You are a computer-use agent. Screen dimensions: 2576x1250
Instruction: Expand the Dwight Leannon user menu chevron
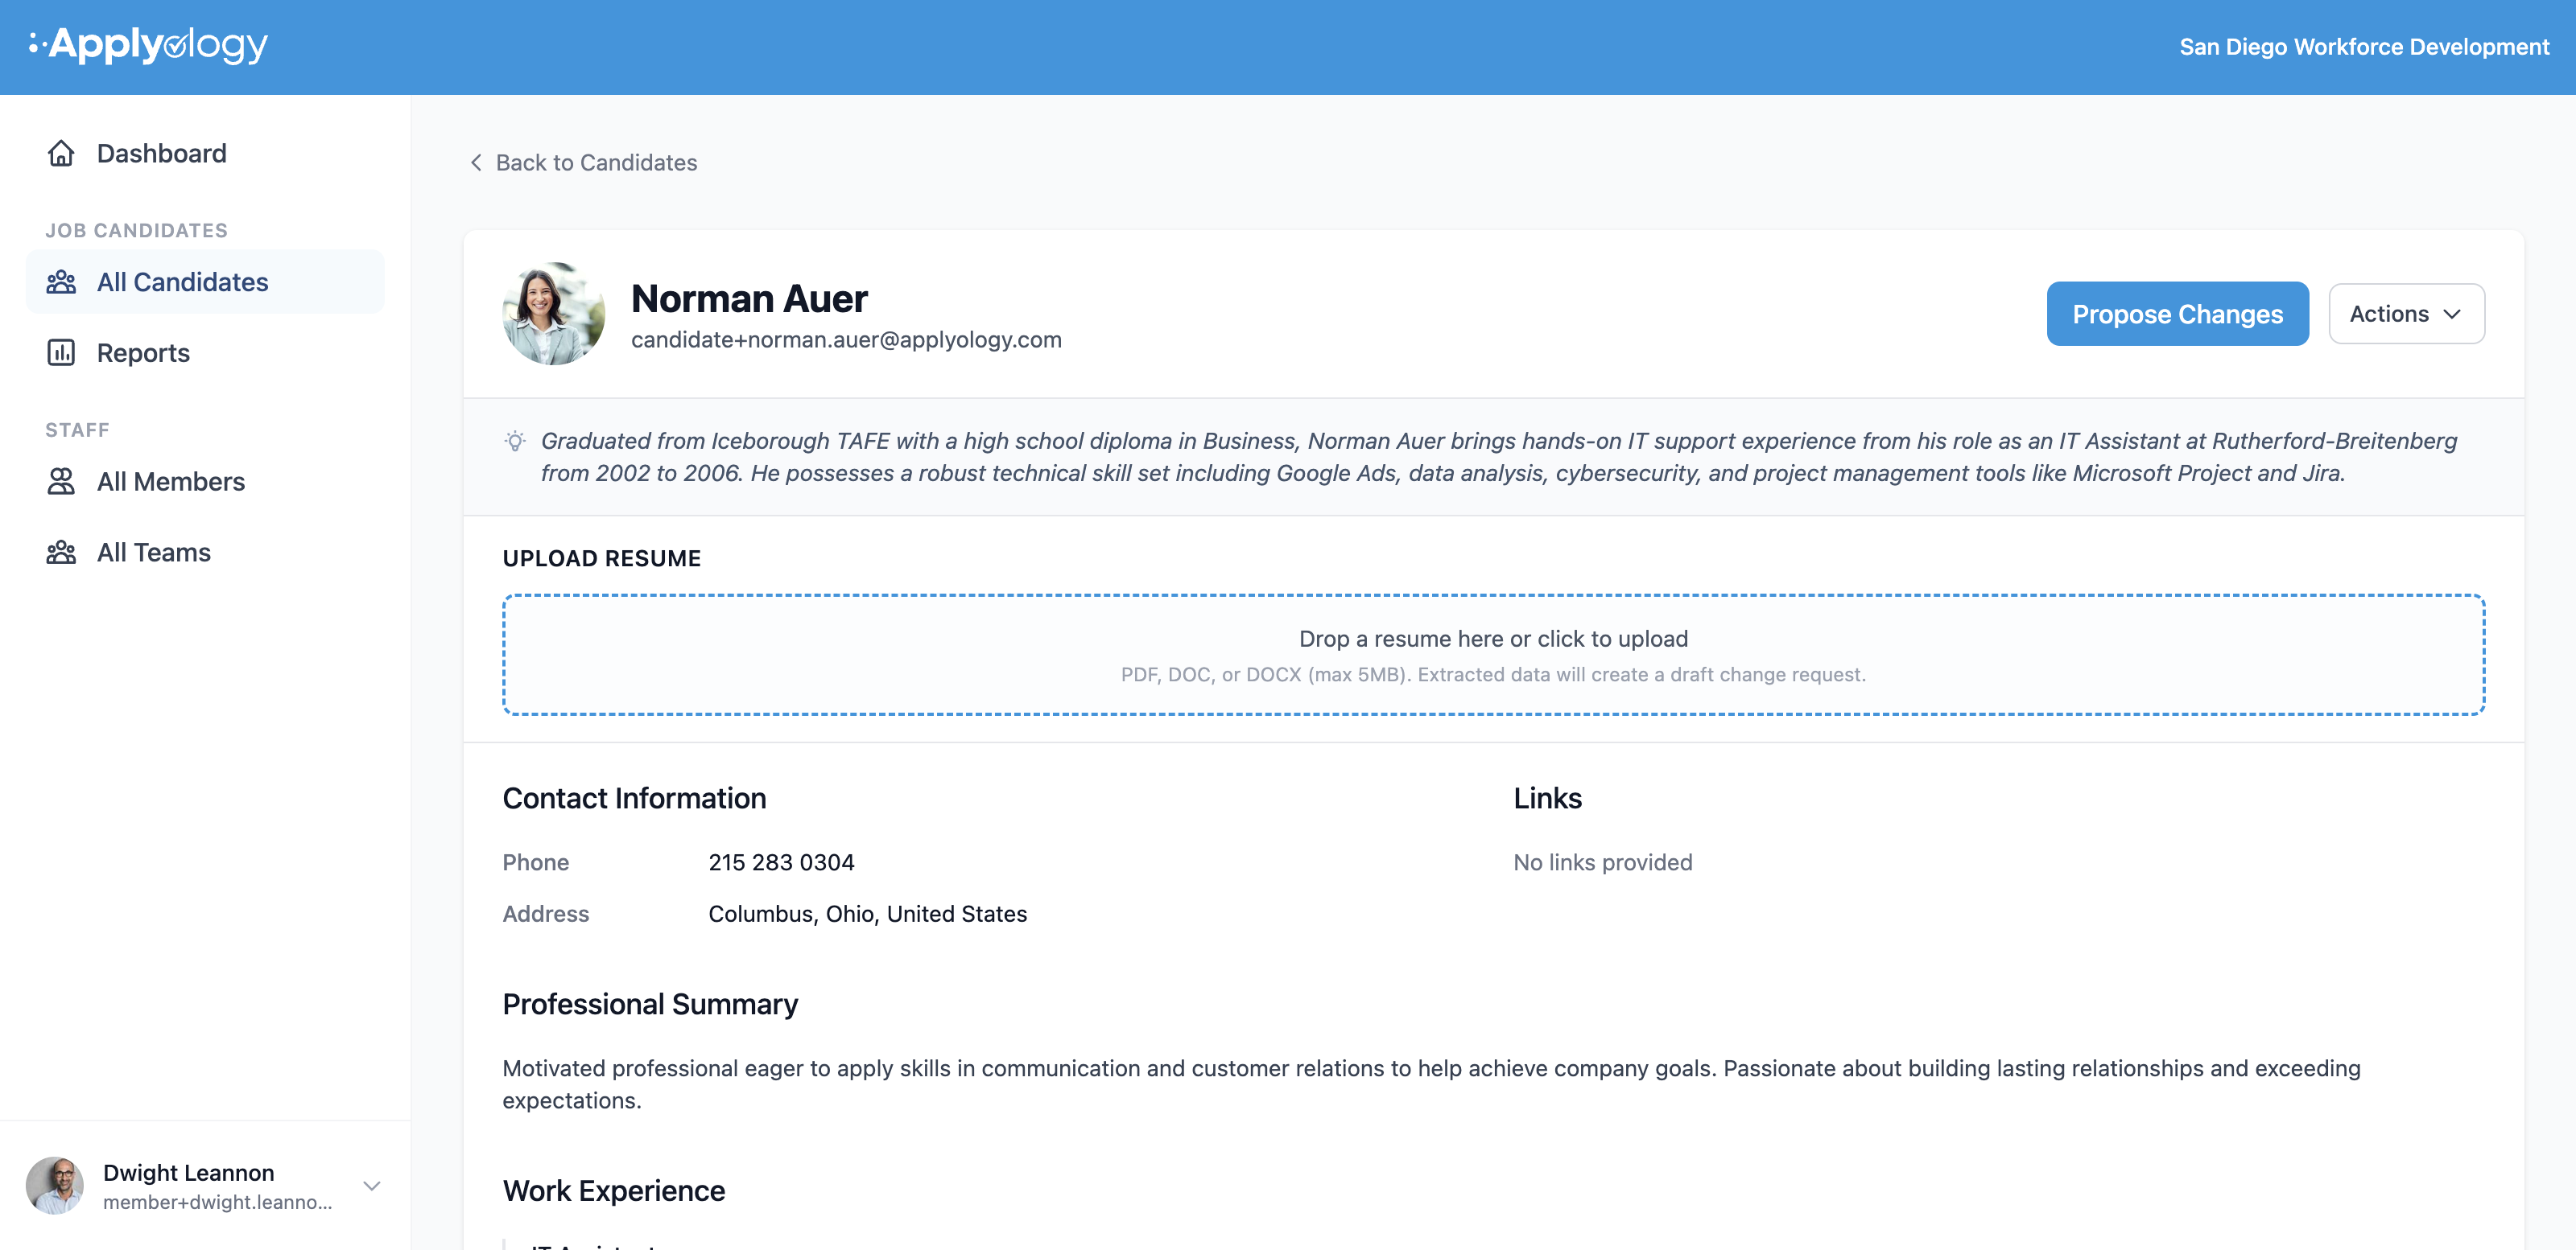click(x=372, y=1185)
